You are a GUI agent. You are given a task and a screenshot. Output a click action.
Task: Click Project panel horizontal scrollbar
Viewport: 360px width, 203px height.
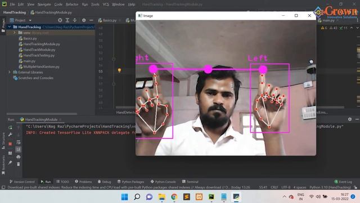[42, 114]
